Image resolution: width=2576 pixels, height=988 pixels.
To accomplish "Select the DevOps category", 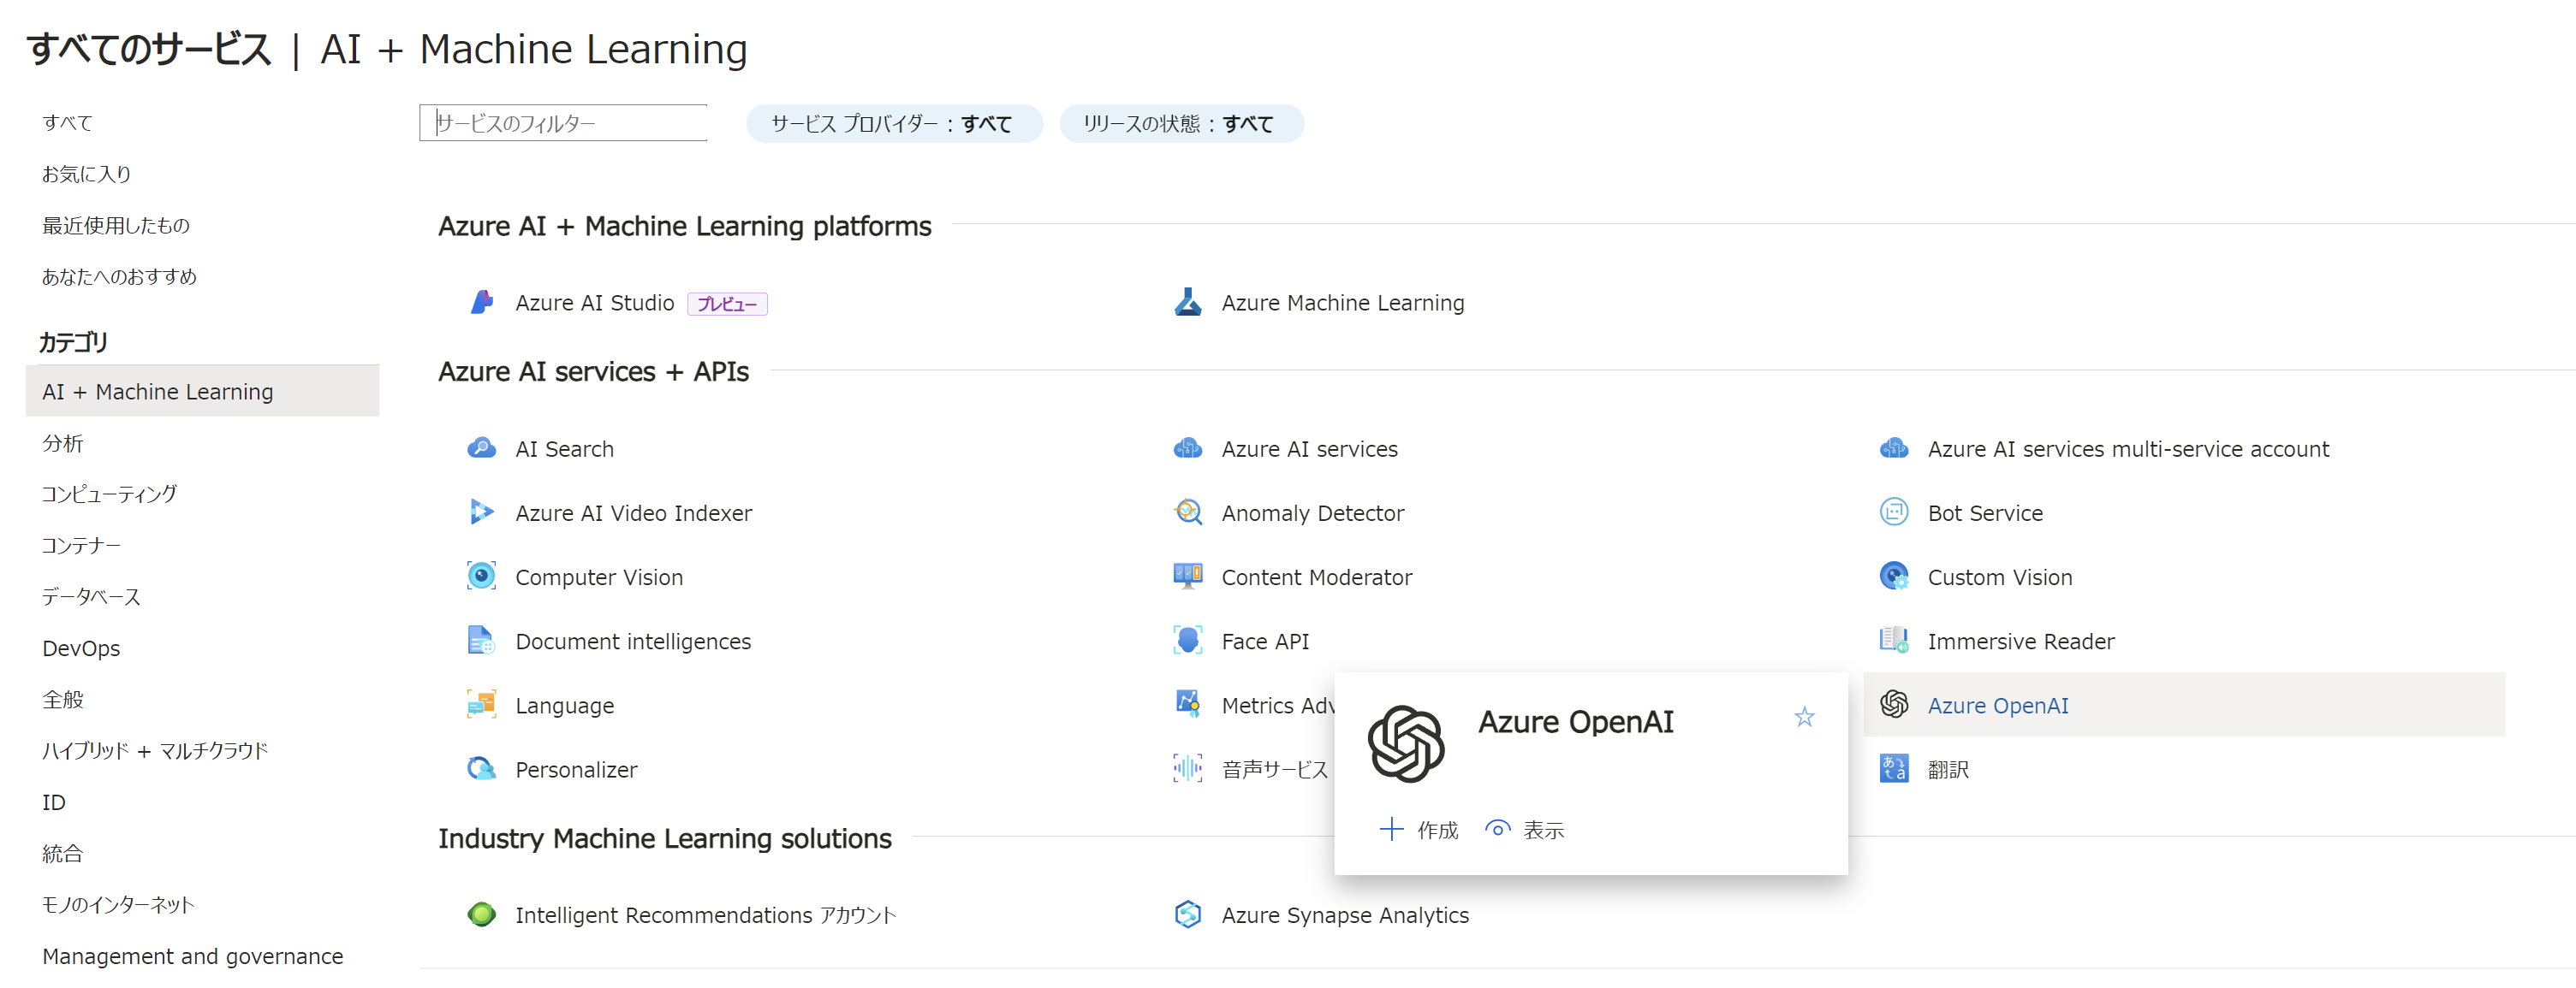I will coord(81,648).
